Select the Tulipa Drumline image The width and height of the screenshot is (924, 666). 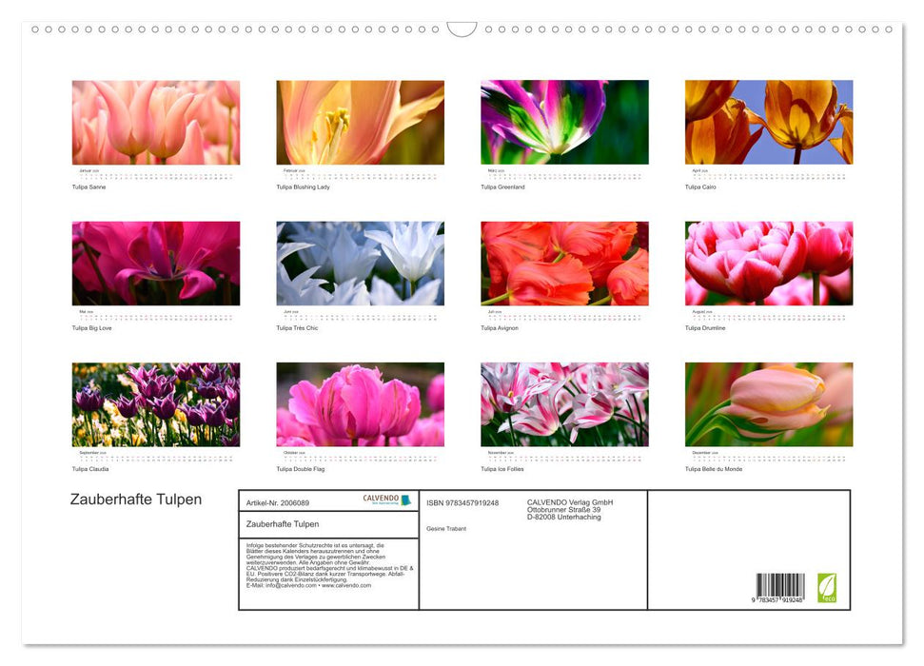coord(768,263)
